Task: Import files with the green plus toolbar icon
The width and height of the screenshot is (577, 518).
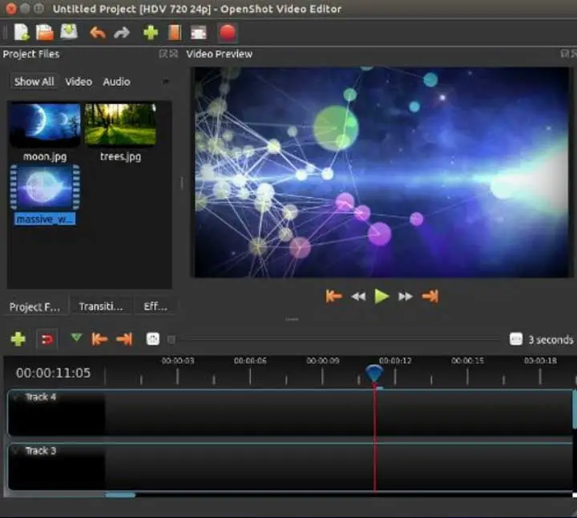Action: click(150, 33)
